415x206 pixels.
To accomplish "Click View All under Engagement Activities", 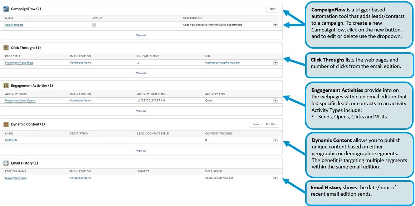I will (x=141, y=111).
